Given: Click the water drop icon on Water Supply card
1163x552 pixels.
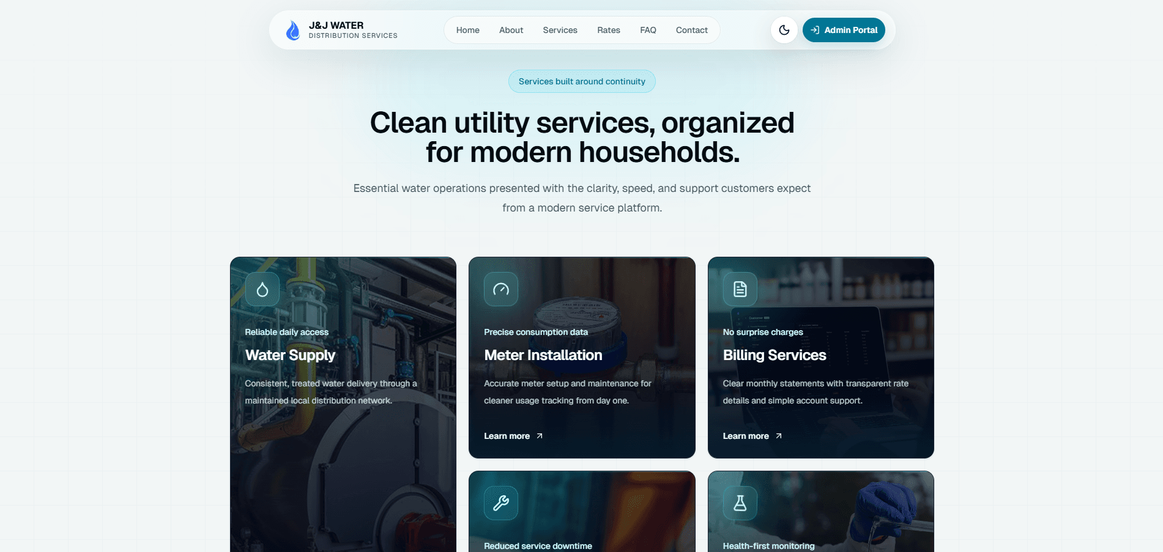Looking at the screenshot, I should pos(262,289).
